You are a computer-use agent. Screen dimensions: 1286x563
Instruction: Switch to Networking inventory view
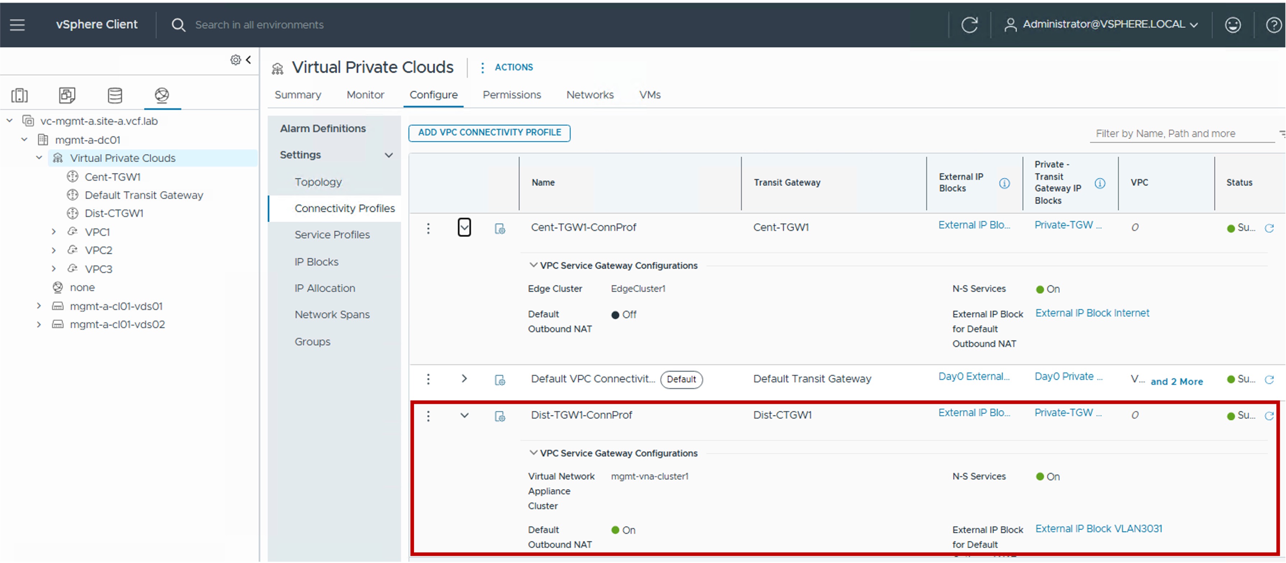coord(162,95)
